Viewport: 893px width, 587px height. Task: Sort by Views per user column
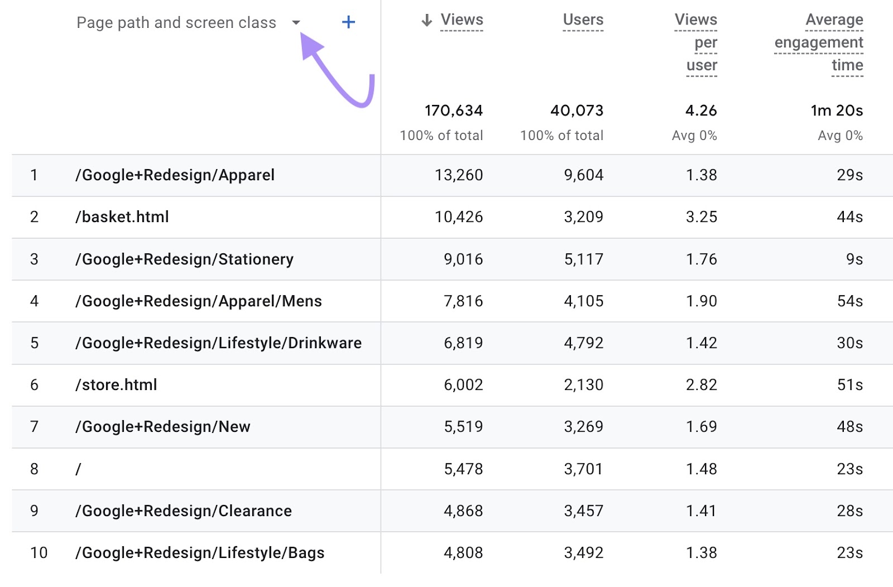[x=696, y=42]
